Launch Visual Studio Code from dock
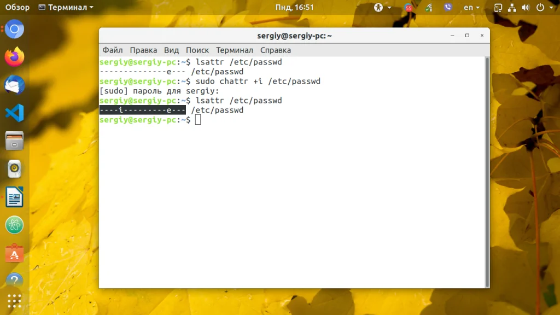 click(x=14, y=113)
